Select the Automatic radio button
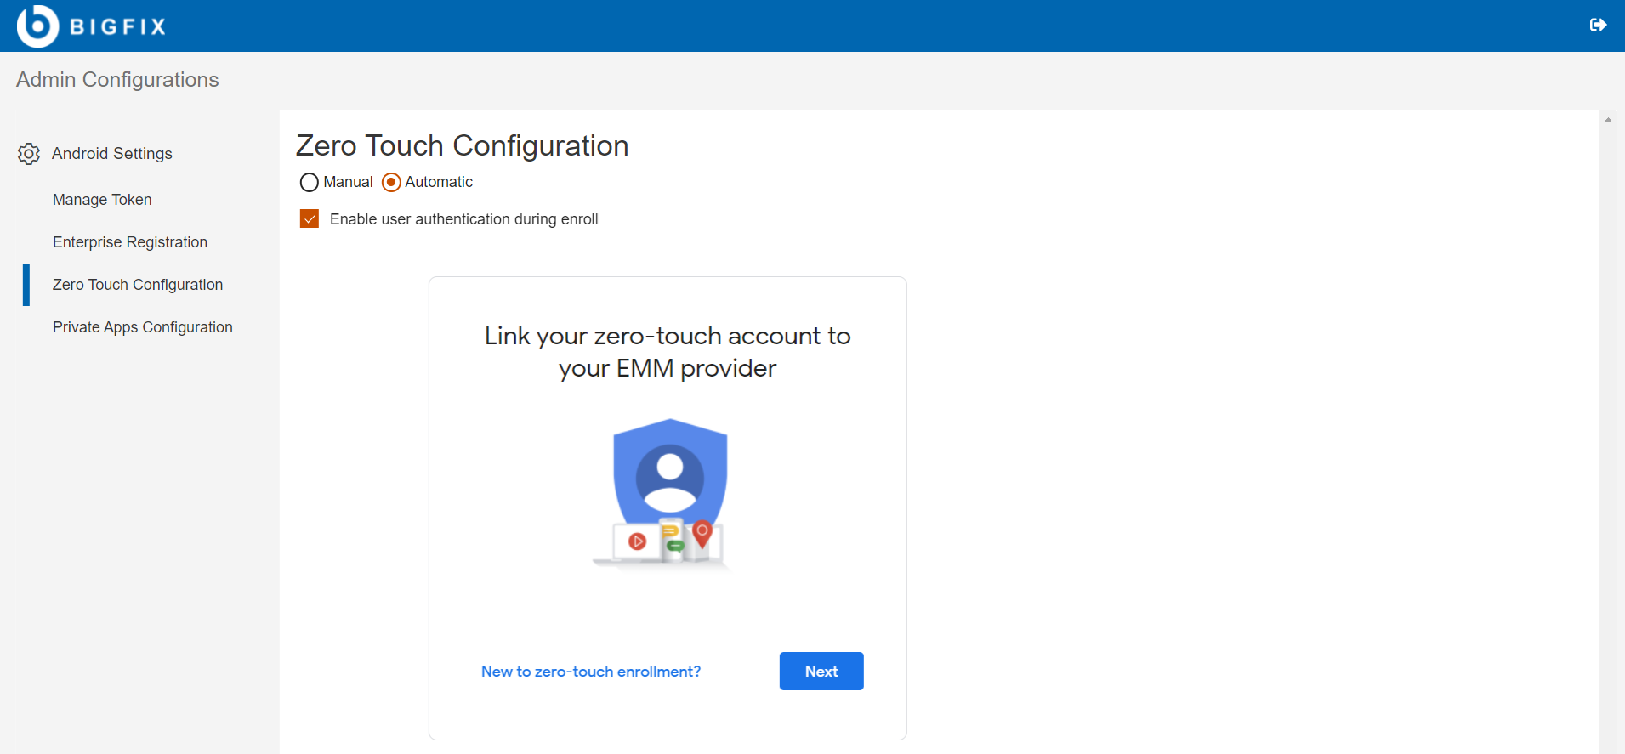 [x=391, y=183]
